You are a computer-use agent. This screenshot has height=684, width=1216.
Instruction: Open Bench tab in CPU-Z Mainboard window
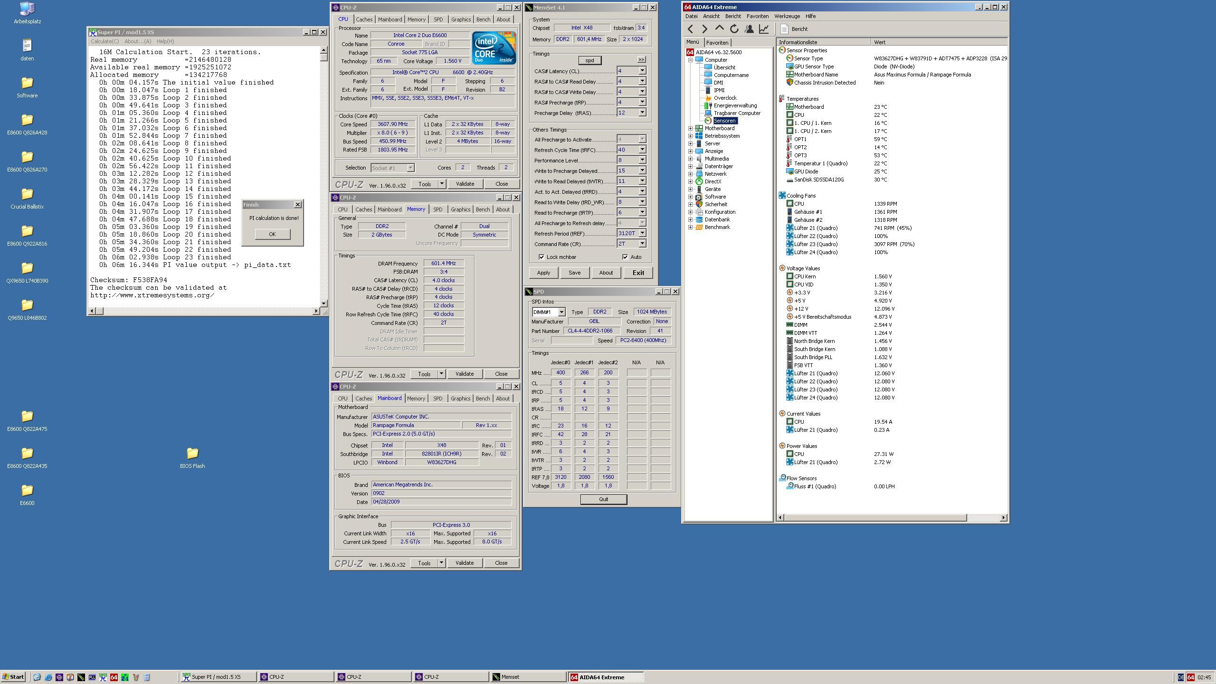tap(483, 399)
